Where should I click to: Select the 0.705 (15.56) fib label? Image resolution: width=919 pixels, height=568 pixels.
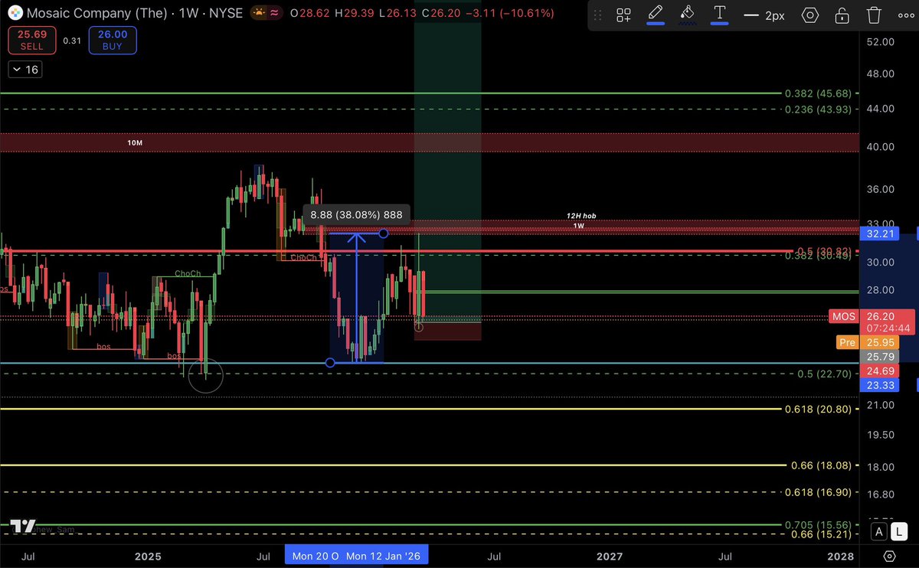point(818,525)
